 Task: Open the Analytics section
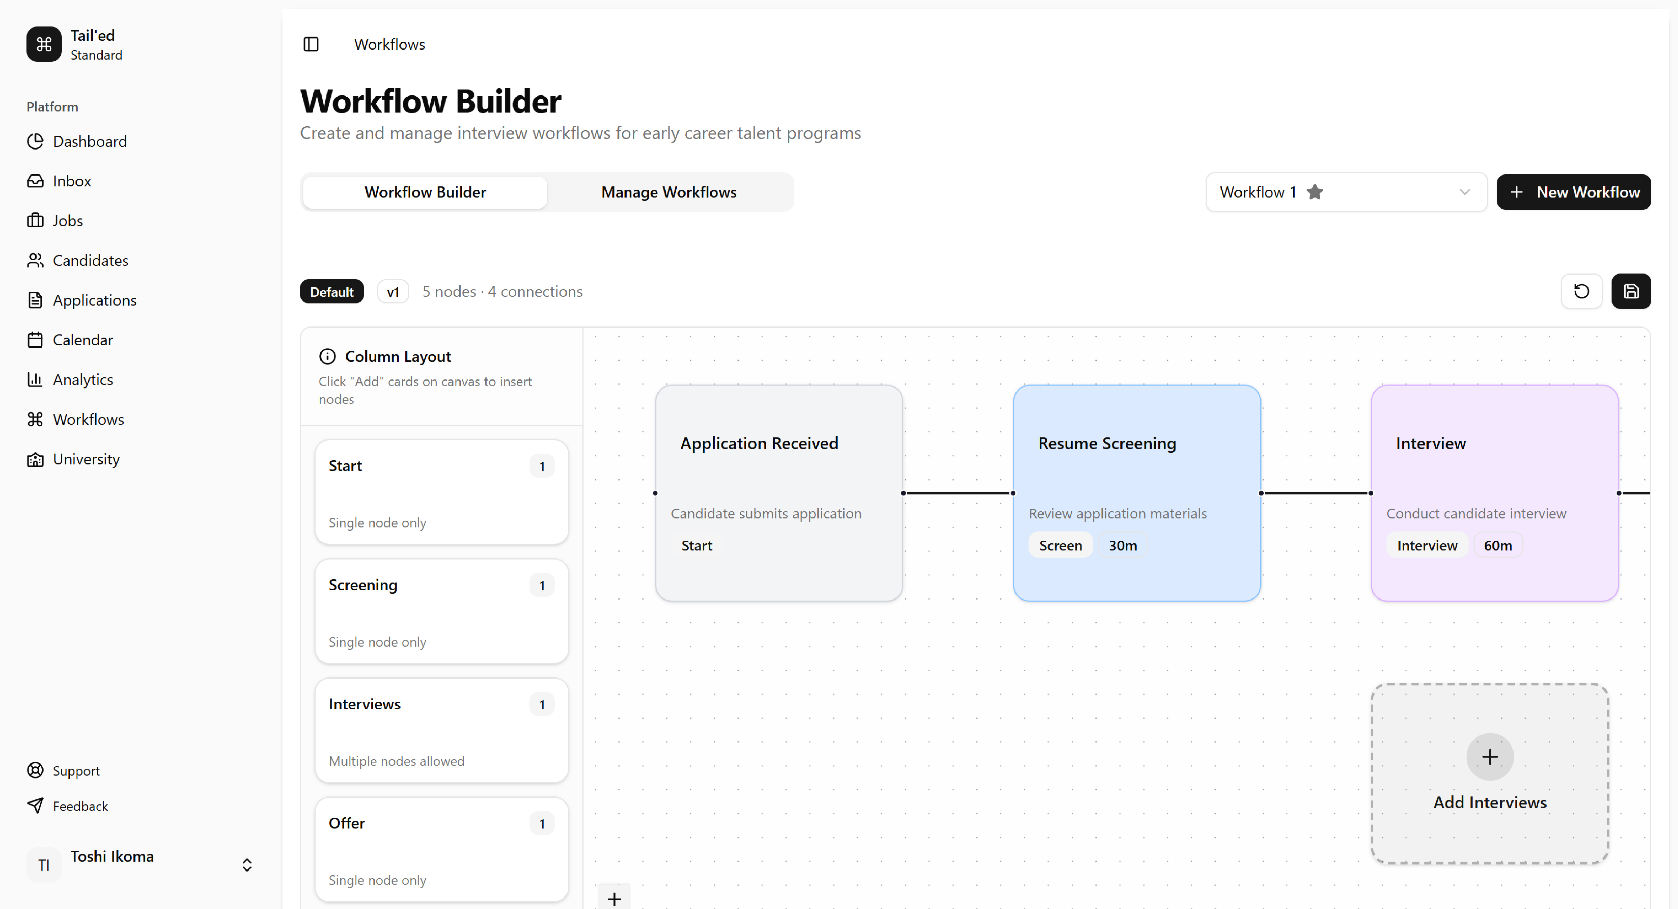point(83,380)
